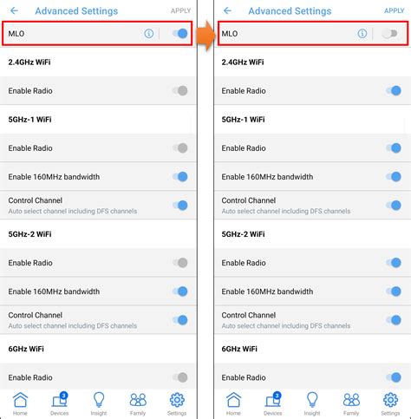
Task: Disable 6GHz WiFi Enable Radio in right screen
Action: pos(394,377)
